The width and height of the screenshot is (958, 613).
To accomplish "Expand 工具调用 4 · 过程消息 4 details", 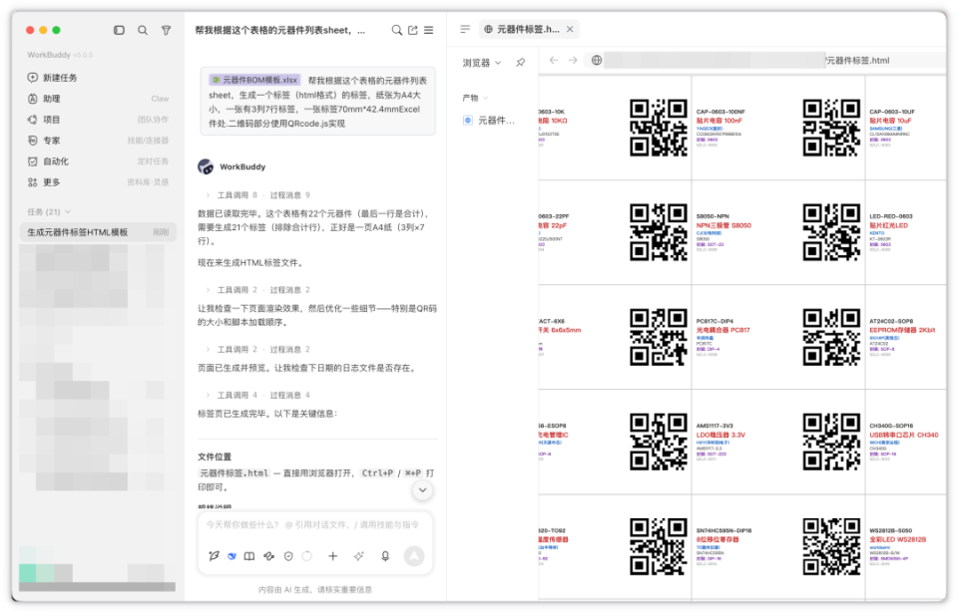I will point(257,395).
